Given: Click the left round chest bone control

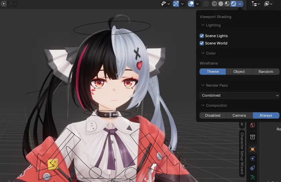Looking at the screenshot, I should [95, 173].
